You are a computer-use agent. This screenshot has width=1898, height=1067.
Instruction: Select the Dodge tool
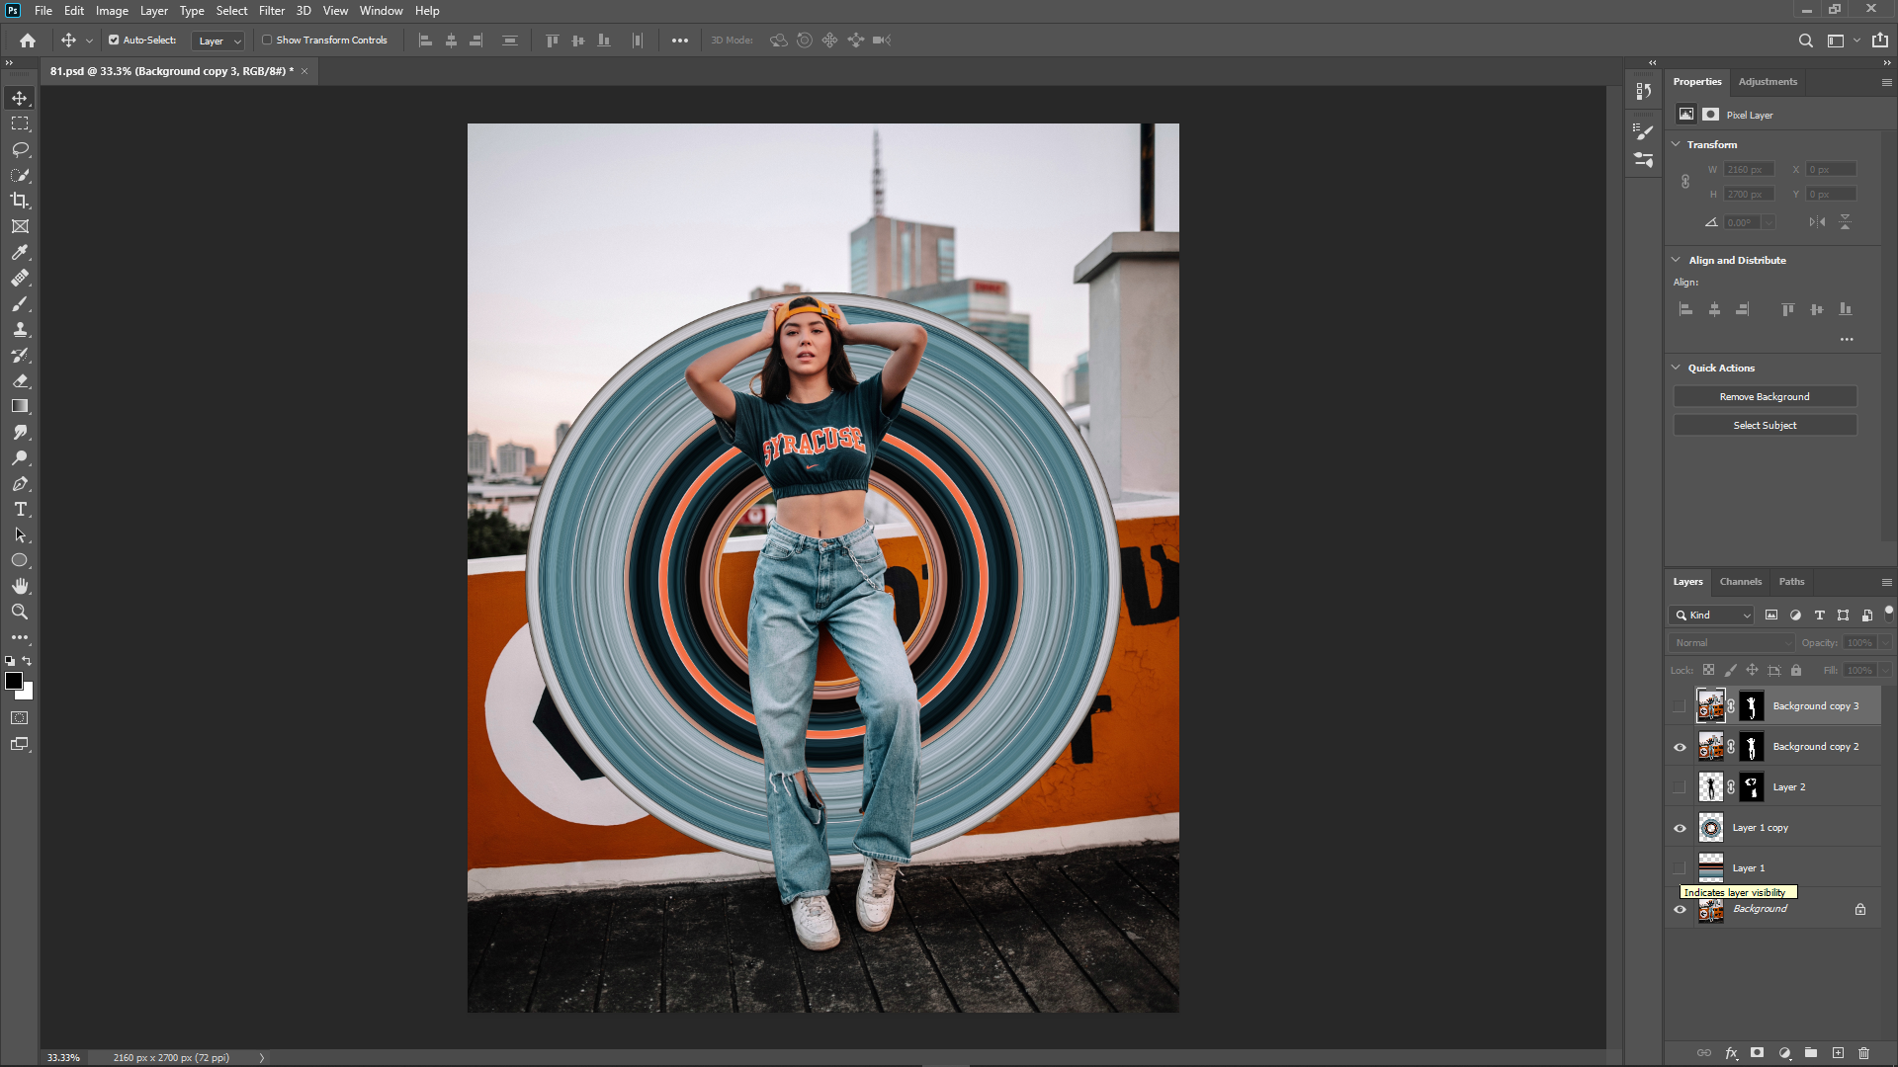20,457
